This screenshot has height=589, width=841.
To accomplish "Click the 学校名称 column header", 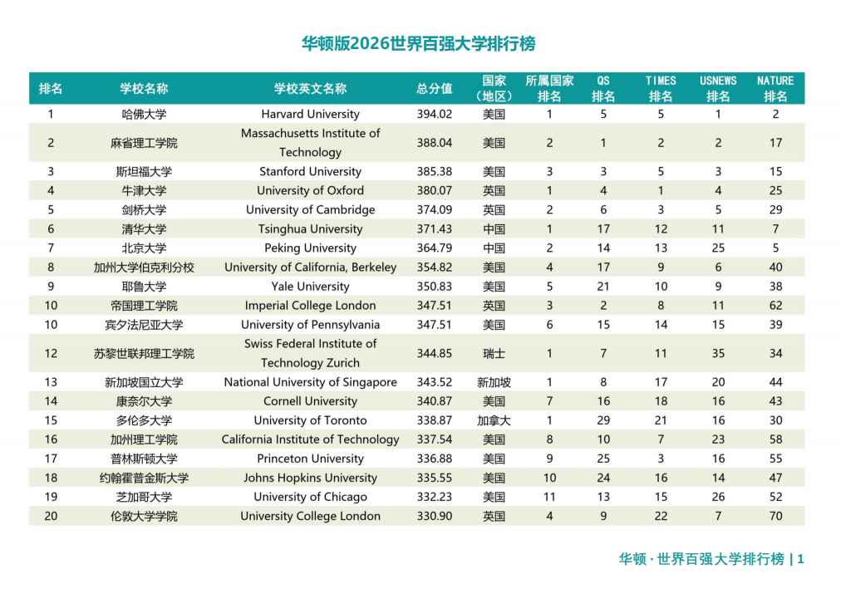I will (144, 88).
